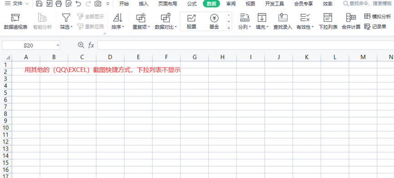Expand the 分列 dropdown arrow
Screen dimensions: 394x178
250,27
